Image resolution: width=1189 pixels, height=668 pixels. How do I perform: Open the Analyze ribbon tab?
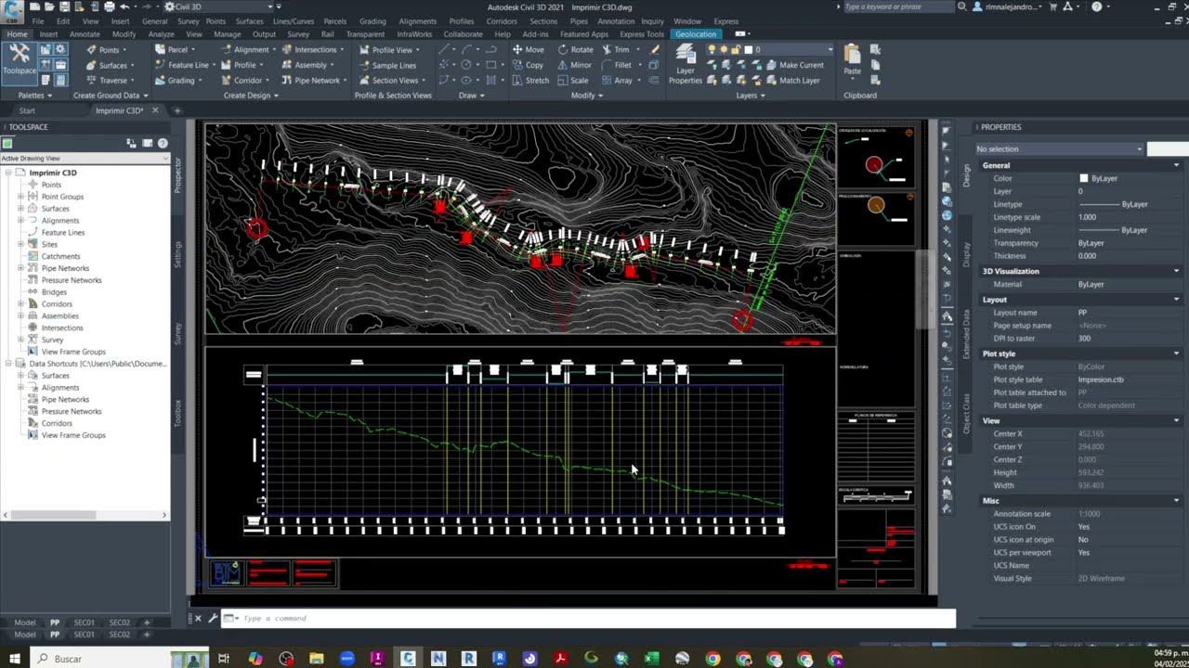(x=161, y=34)
